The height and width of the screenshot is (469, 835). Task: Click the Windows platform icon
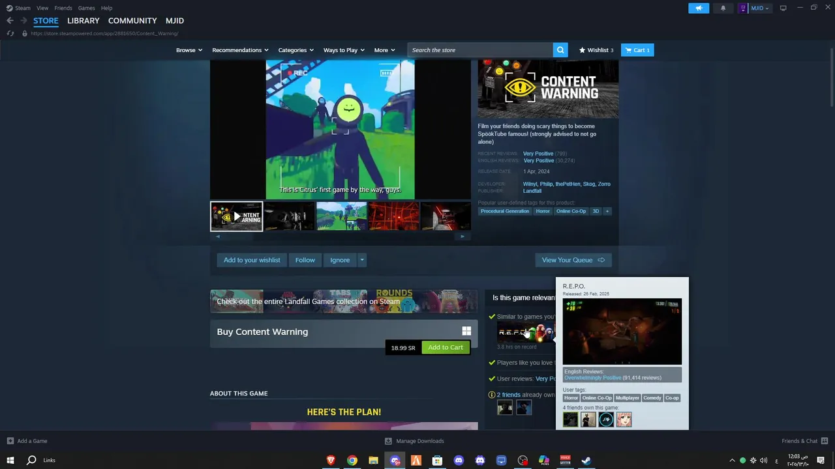click(466, 332)
